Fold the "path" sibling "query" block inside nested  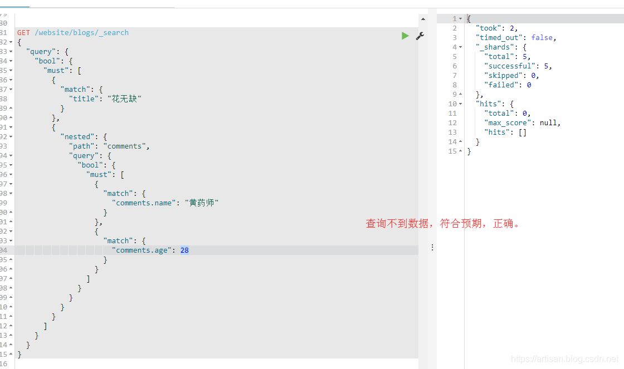[12, 155]
